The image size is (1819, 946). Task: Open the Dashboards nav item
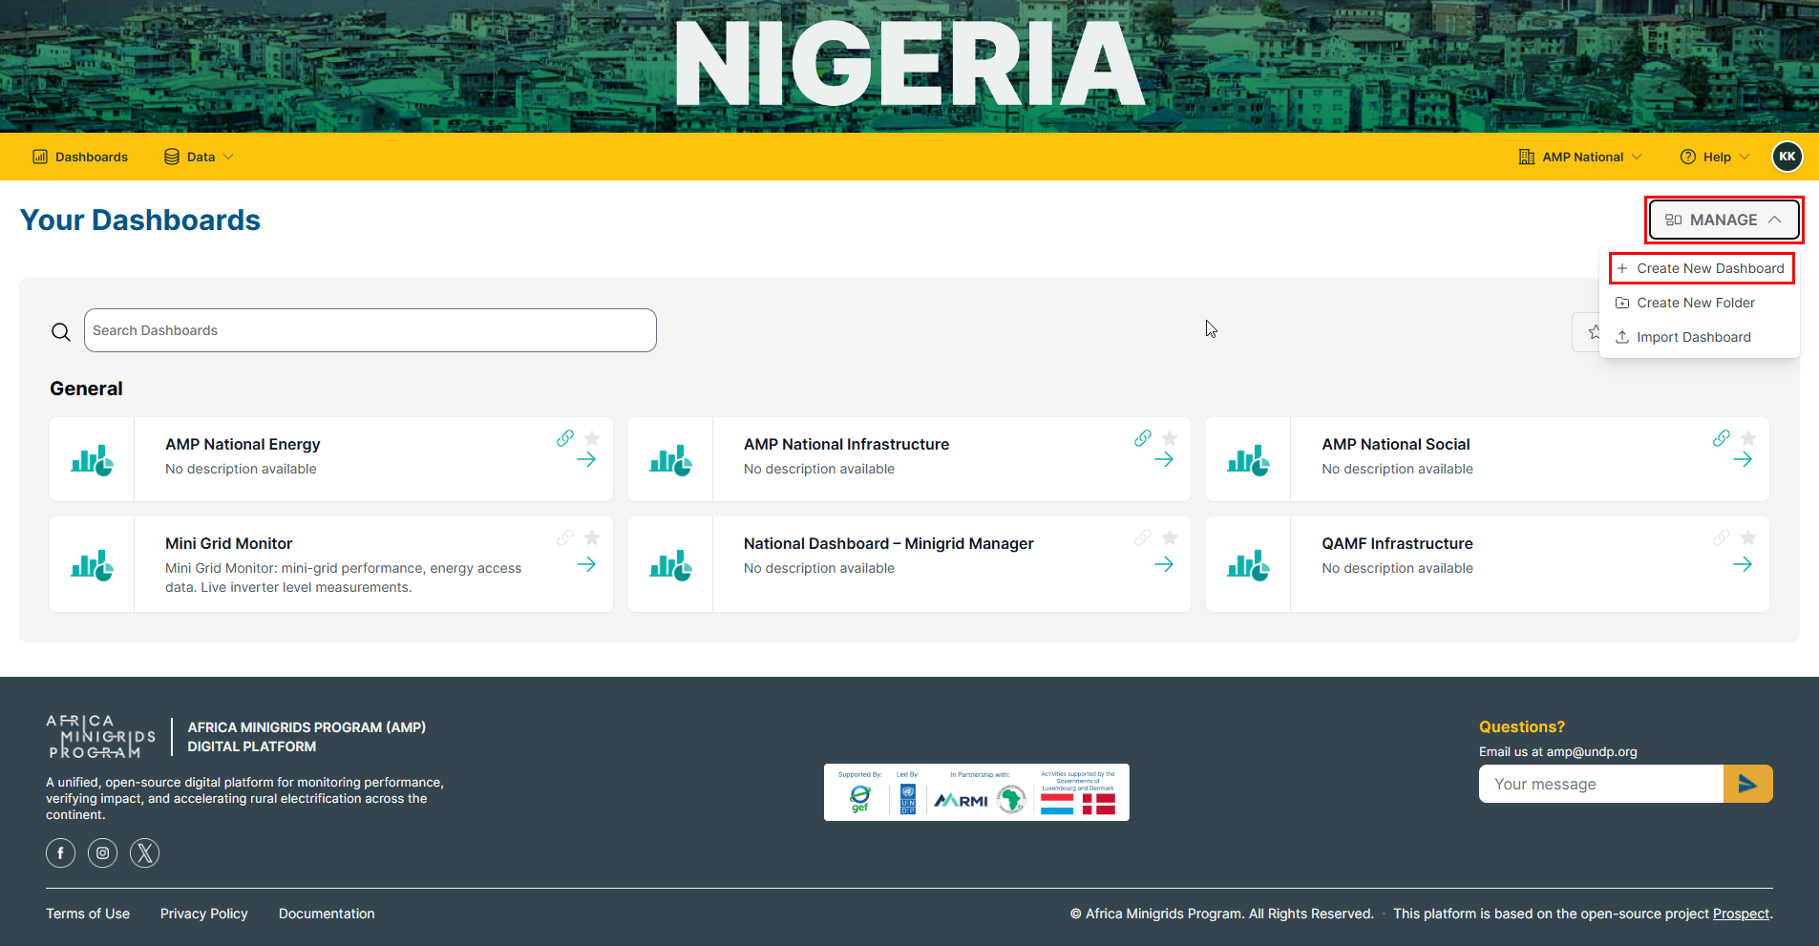coord(80,157)
